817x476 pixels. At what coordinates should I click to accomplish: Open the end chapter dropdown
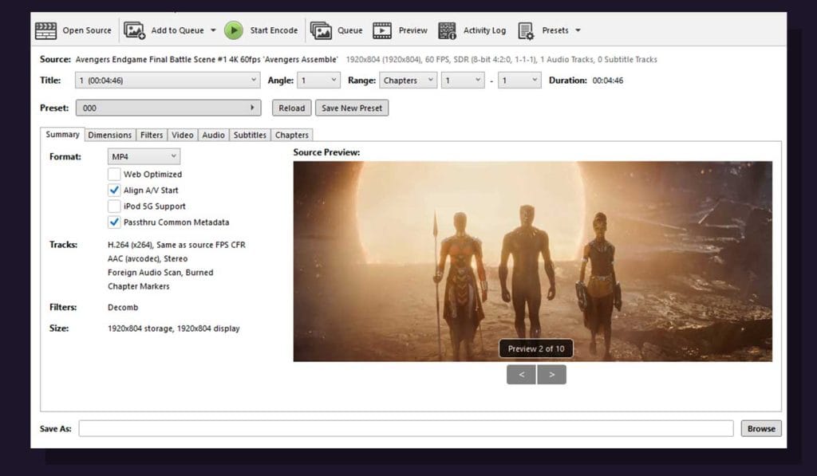point(519,81)
